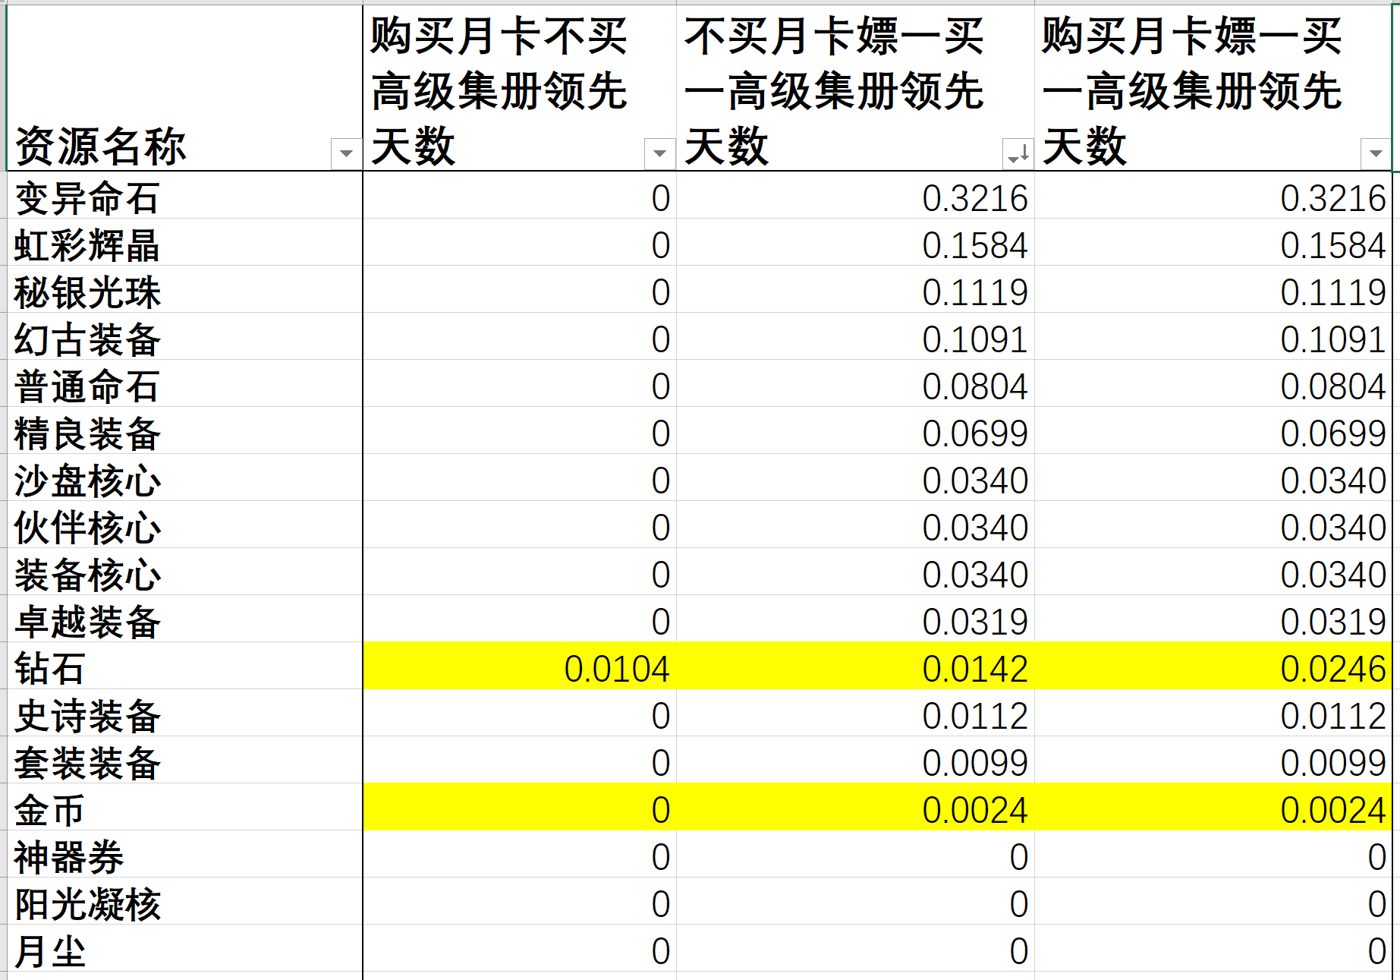Open filter dropdown for 购买月卡嫖一买一 column

click(1375, 154)
